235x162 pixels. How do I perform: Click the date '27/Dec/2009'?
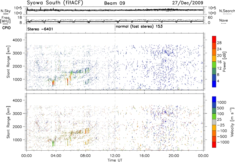point(188,3)
